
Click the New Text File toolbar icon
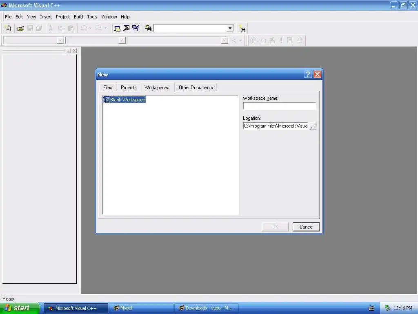coord(8,28)
